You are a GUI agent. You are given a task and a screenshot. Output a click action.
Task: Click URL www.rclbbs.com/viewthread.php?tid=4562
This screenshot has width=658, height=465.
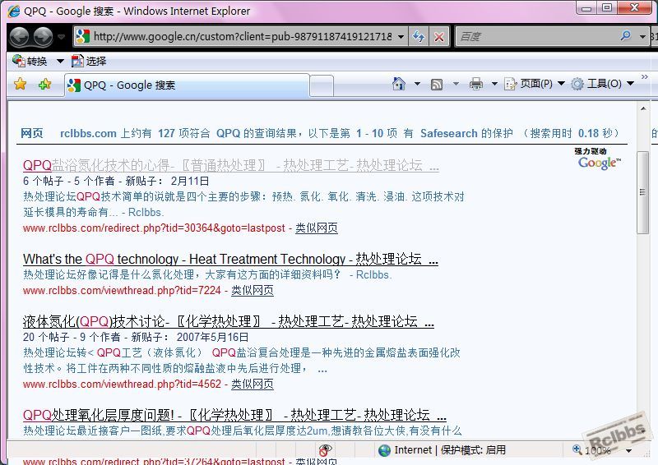[122, 384]
